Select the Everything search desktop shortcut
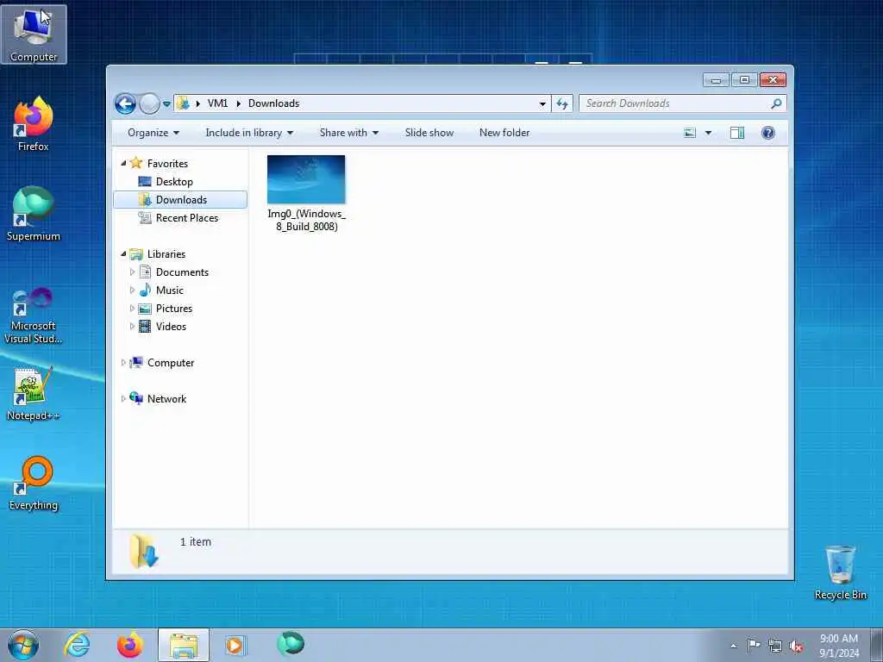Image resolution: width=883 pixels, height=662 pixels. click(x=34, y=483)
